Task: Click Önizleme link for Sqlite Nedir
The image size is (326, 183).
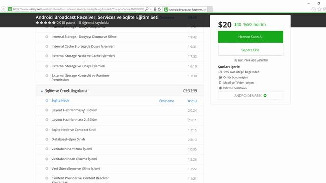Action: 167,101
